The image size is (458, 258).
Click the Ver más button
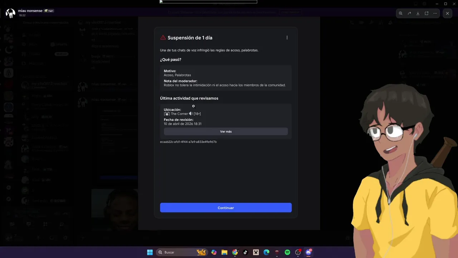click(x=226, y=132)
